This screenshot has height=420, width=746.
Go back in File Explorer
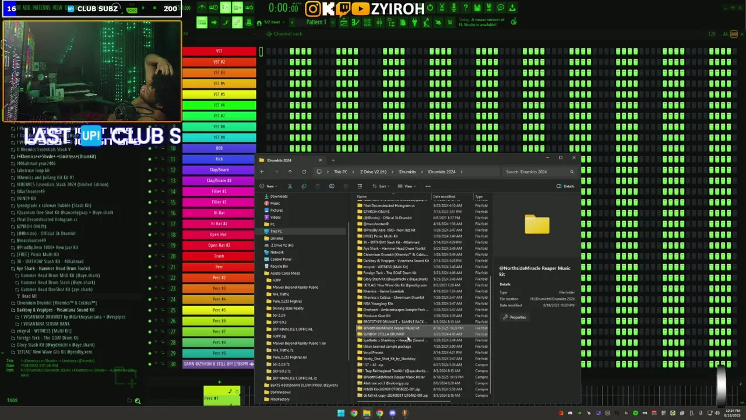point(262,171)
